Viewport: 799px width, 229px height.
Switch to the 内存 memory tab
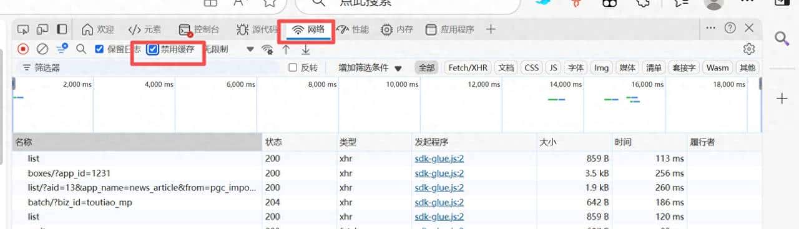[398, 29]
